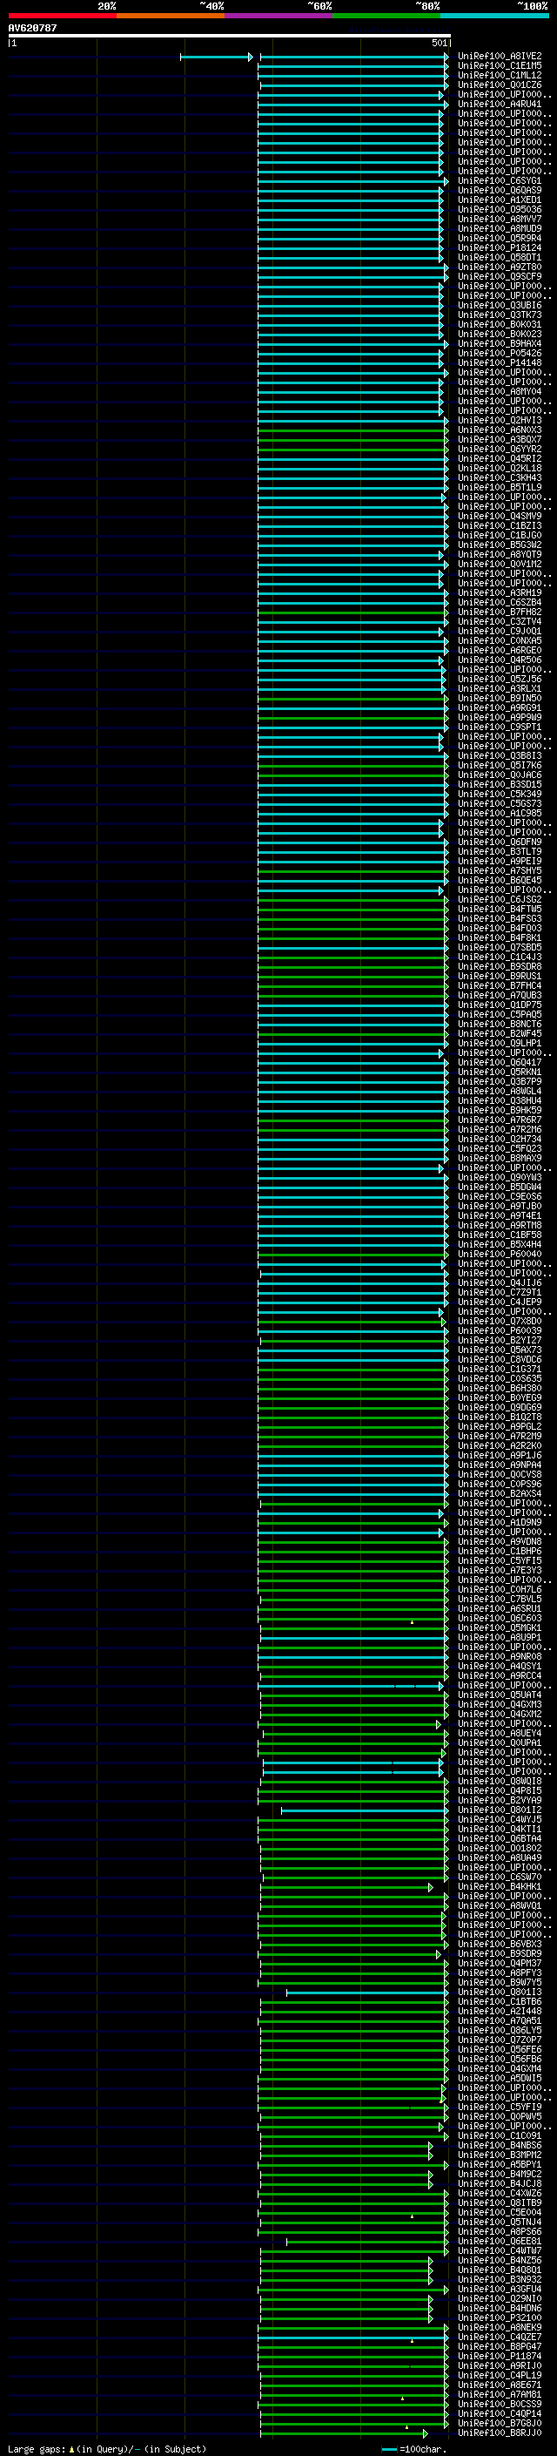Open hit UniRef100_C1ML12

tap(500, 75)
